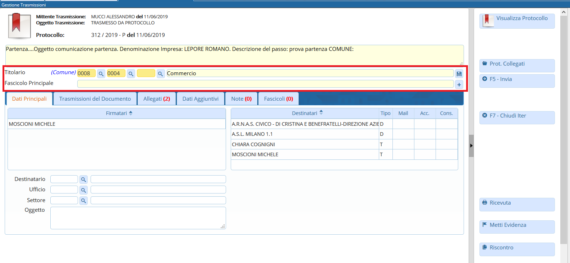Screen dimensions: 570x263
Task: Open the Destinatario lookup magnifier
Action: click(83, 180)
